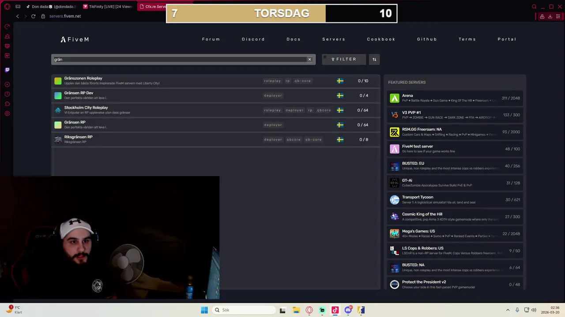Open featured server BUSTED: EU
Viewport: 565px width, 317px height.
(x=455, y=166)
